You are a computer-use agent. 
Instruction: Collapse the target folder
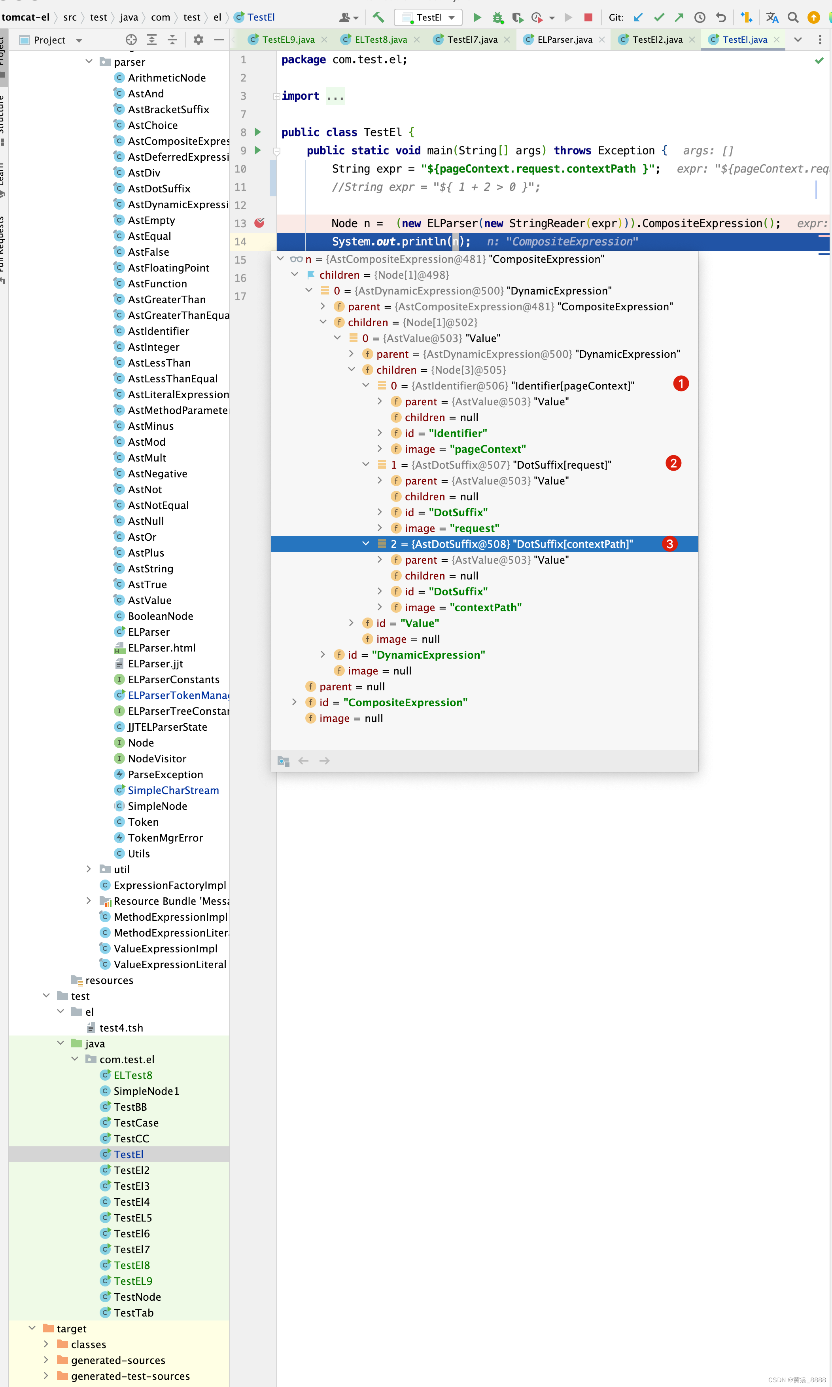(32, 1328)
